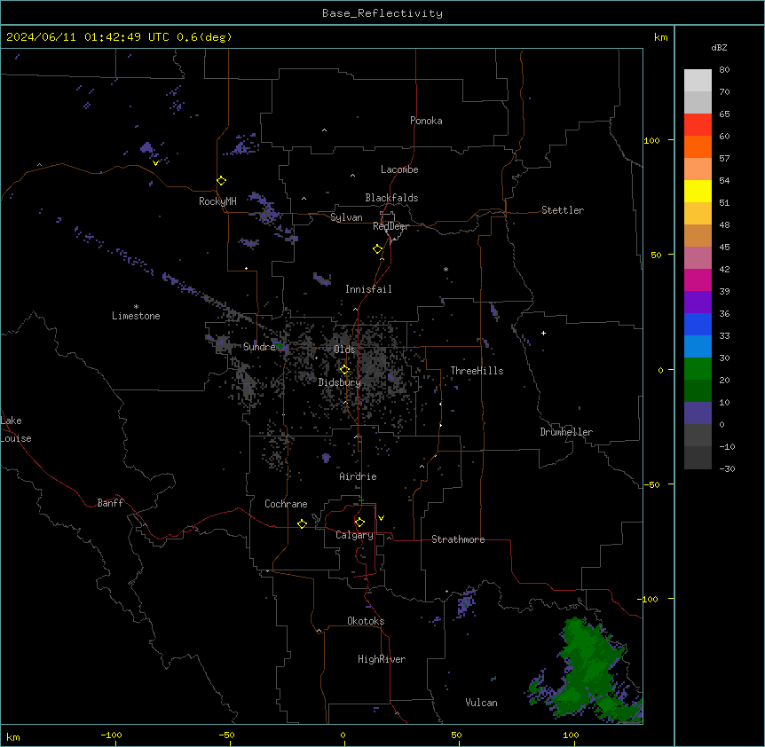Select the Airdrie label

coord(359,476)
